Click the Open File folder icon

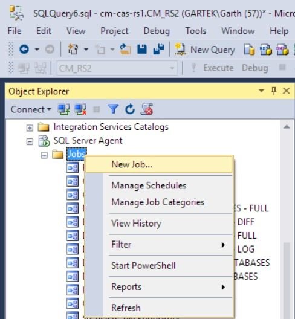click(x=125, y=49)
